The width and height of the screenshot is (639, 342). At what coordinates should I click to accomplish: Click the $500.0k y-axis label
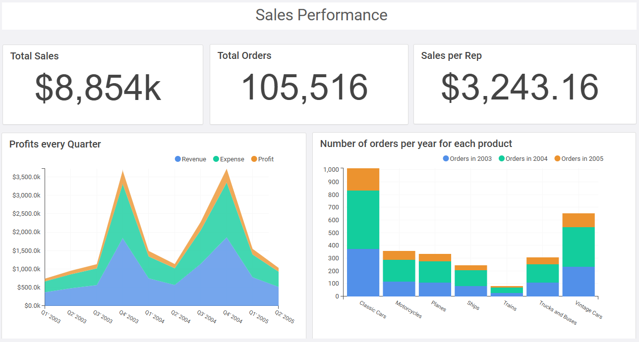coord(28,288)
